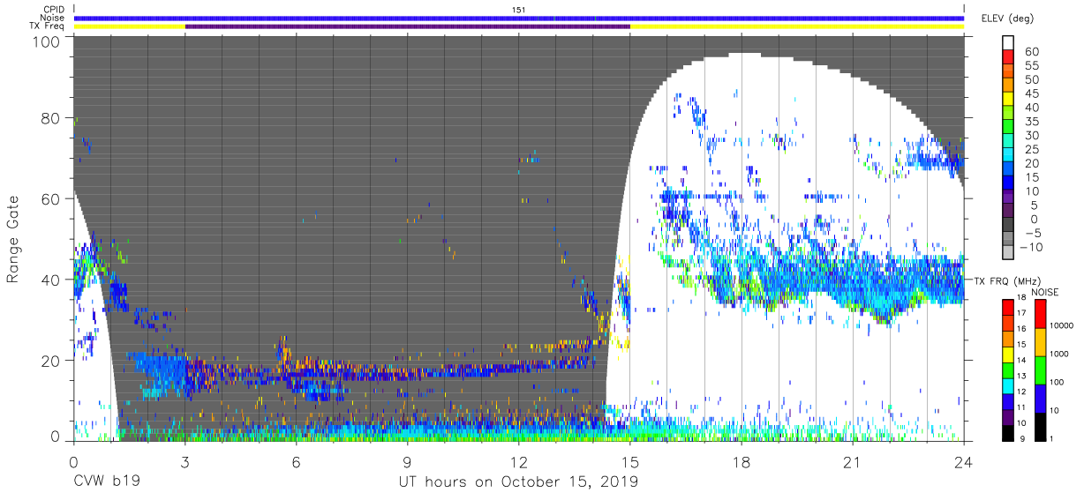Click the CPID label at top left

[55, 9]
